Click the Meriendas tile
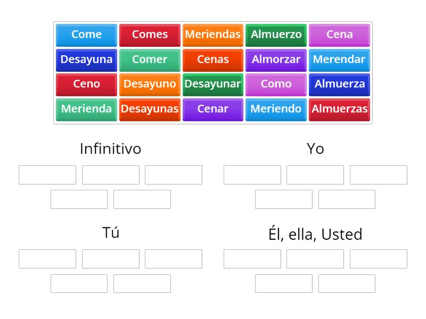 point(213,35)
